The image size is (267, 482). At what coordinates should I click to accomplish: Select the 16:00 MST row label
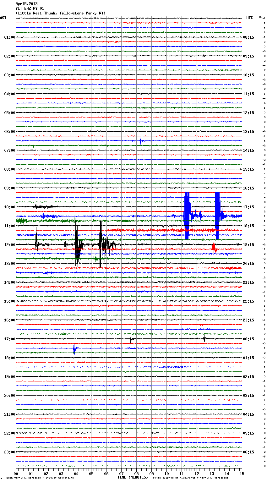point(10,320)
